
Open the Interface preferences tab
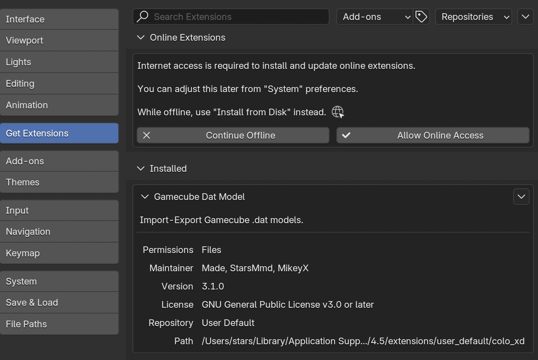point(59,19)
